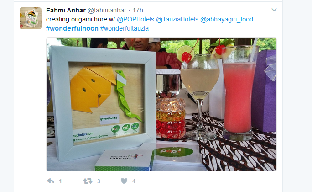Select the #wonderfulnoon hashtag

coord(72,28)
